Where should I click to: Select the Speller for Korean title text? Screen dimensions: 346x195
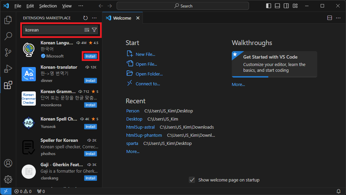[x=59, y=140]
